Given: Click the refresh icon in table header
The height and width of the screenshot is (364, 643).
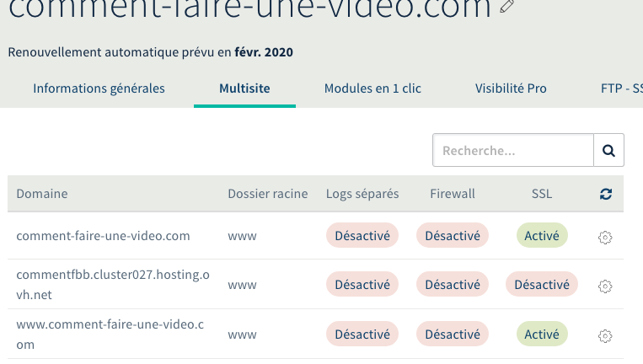Looking at the screenshot, I should [605, 194].
